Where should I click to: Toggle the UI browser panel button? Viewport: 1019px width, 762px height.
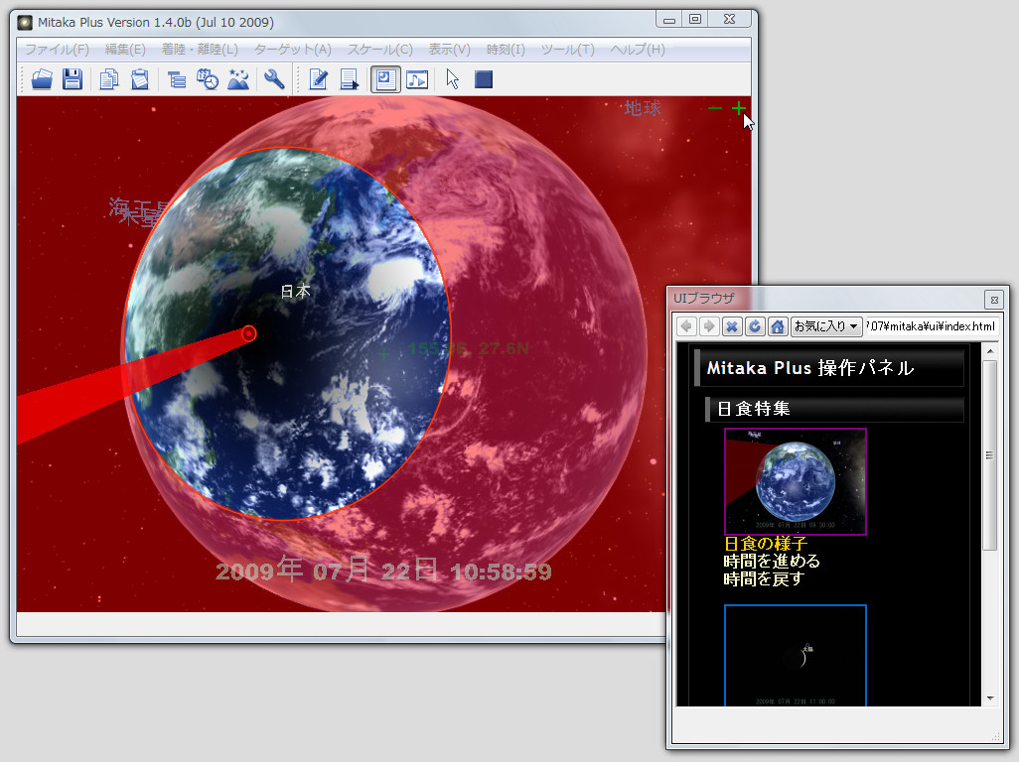385,79
